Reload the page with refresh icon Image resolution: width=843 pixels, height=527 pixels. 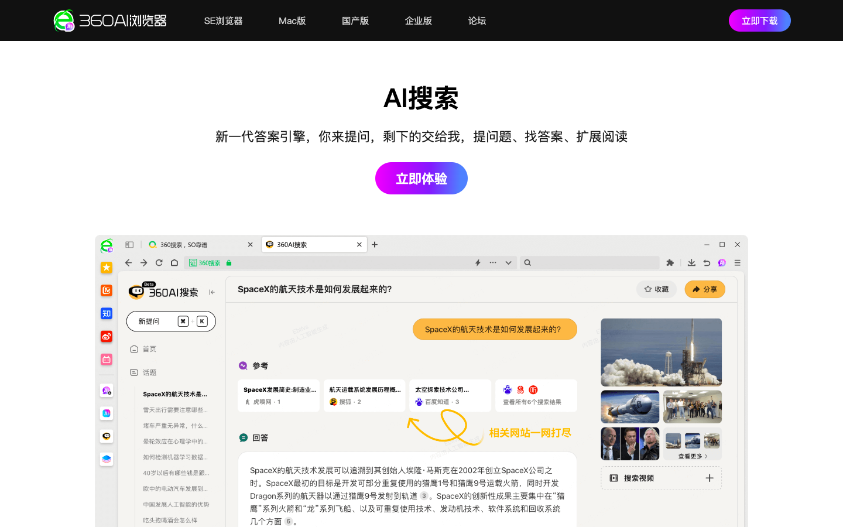pos(159,263)
